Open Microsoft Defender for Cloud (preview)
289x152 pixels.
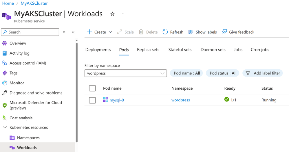point(36,105)
